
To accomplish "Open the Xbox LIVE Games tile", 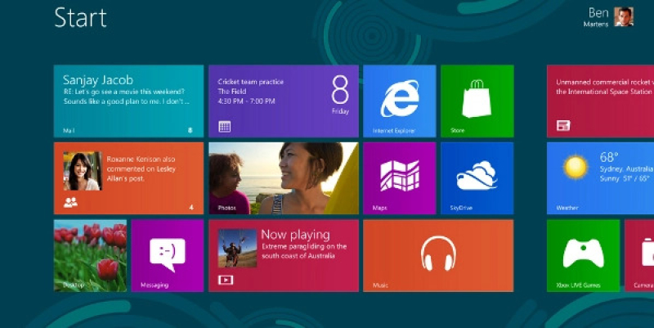I will (x=583, y=255).
